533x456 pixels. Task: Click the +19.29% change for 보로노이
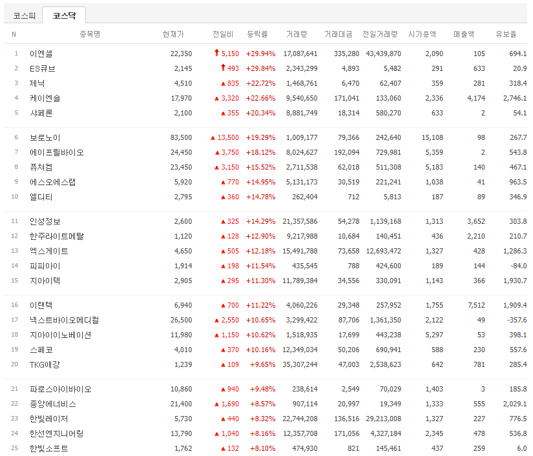(x=261, y=137)
